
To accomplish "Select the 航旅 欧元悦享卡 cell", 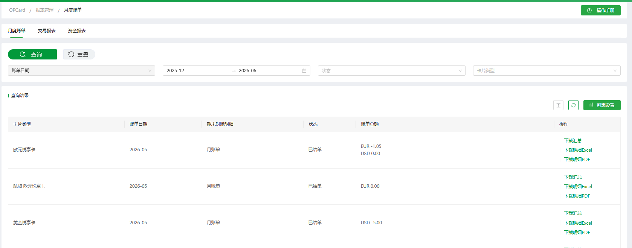I will 29,186.
